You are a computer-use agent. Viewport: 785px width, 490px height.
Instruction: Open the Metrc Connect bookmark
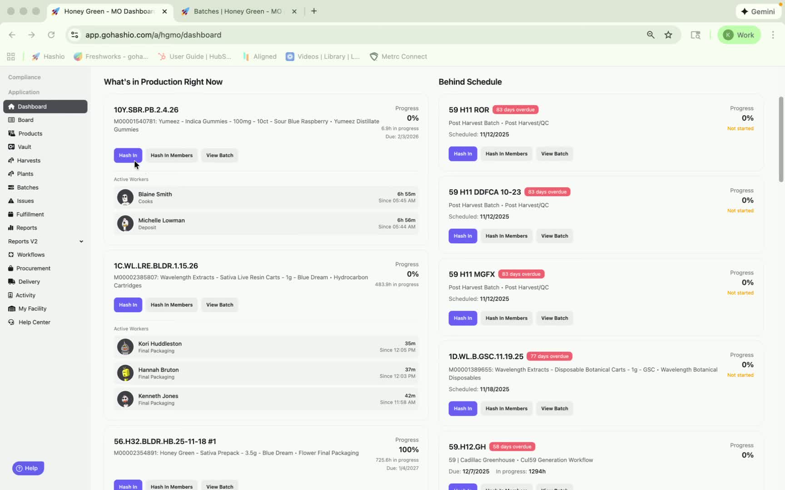coord(398,57)
